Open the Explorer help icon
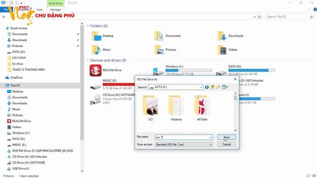Screen dimensions: 317x178 pyautogui.click(x=315, y=9)
